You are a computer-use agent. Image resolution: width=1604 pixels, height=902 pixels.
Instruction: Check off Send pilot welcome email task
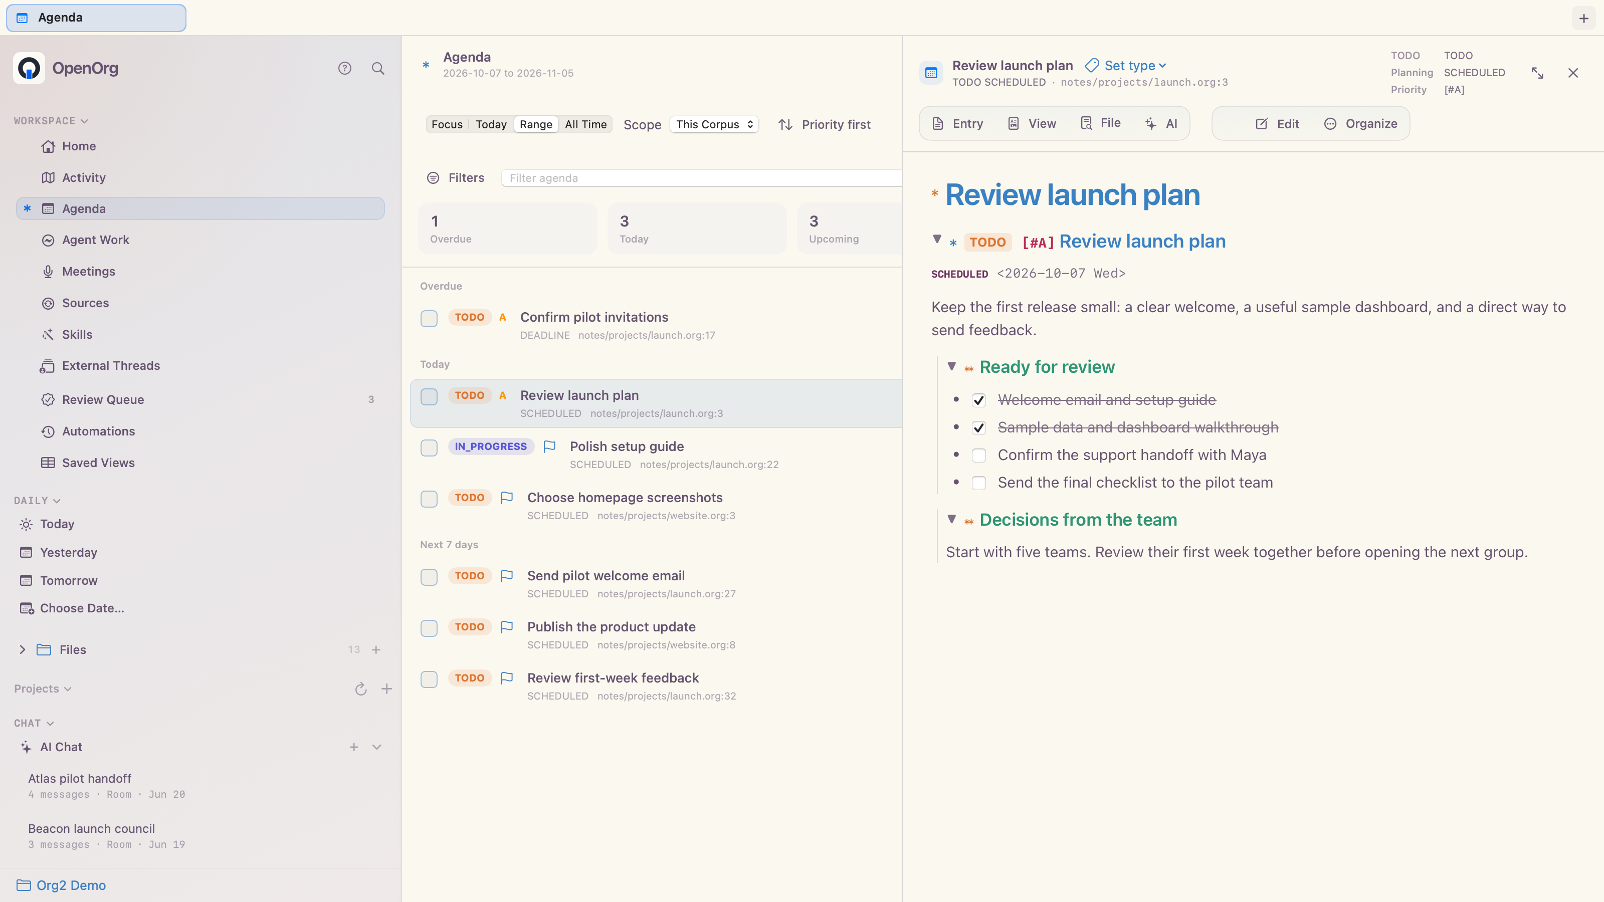tap(429, 577)
